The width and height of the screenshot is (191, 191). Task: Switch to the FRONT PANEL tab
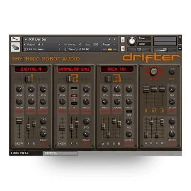[26, 153]
